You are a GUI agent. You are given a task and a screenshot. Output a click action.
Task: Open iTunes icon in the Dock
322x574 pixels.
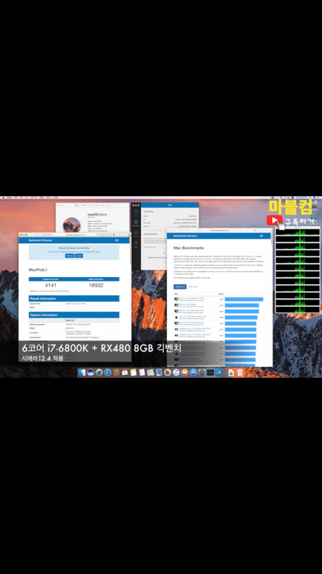click(x=176, y=372)
